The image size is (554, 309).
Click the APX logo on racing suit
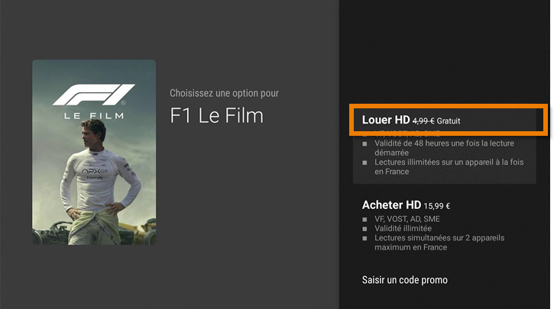94,171
